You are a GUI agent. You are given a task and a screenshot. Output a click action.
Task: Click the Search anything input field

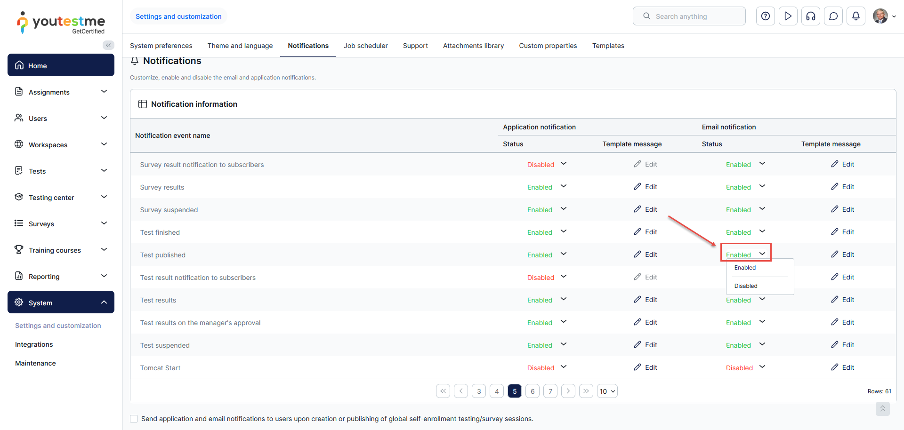(x=689, y=16)
